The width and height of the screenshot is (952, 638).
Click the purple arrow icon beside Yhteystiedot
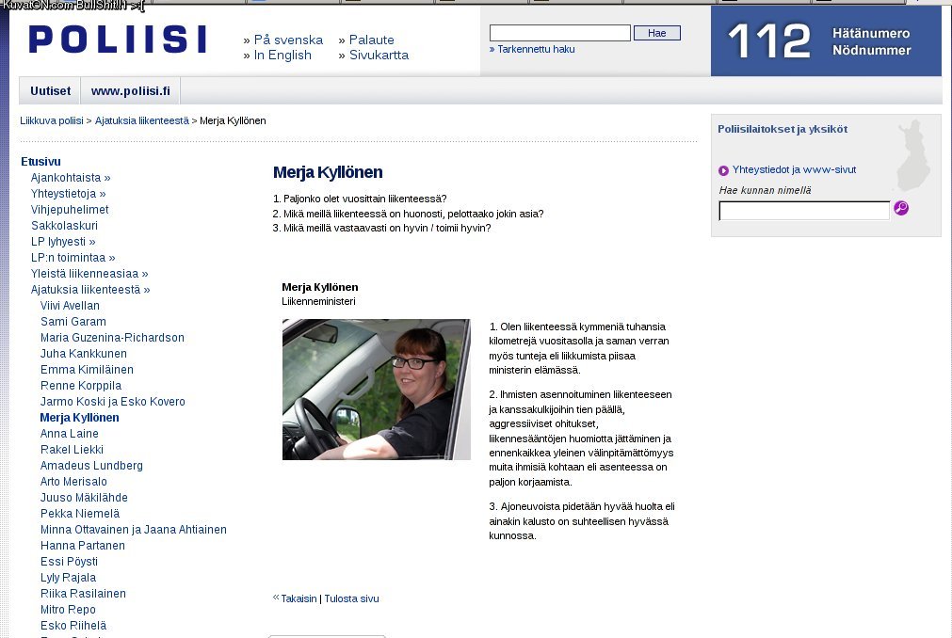(x=723, y=170)
